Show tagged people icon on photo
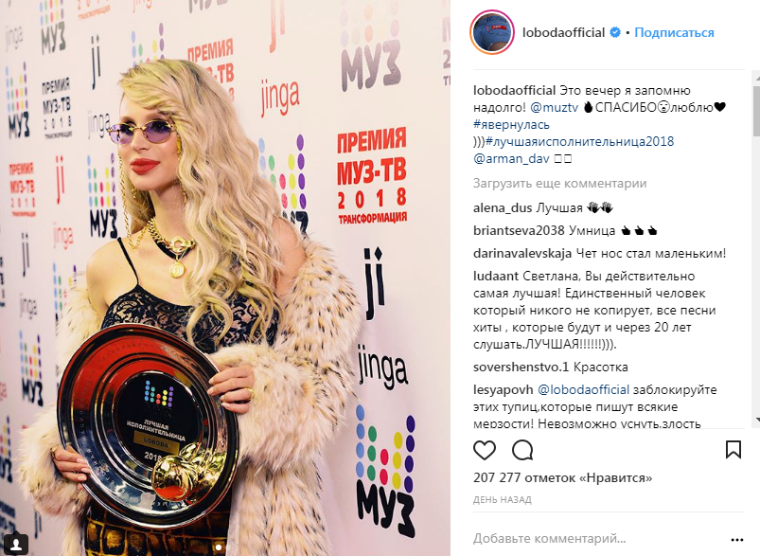This screenshot has width=760, height=556. pyautogui.click(x=15, y=542)
